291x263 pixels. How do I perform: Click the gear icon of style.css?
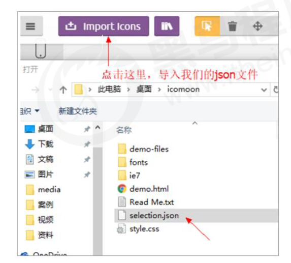[x=121, y=229]
